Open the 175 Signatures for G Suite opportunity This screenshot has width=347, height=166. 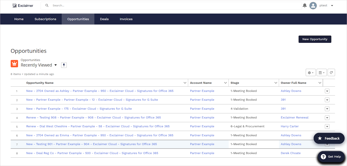[79, 109]
